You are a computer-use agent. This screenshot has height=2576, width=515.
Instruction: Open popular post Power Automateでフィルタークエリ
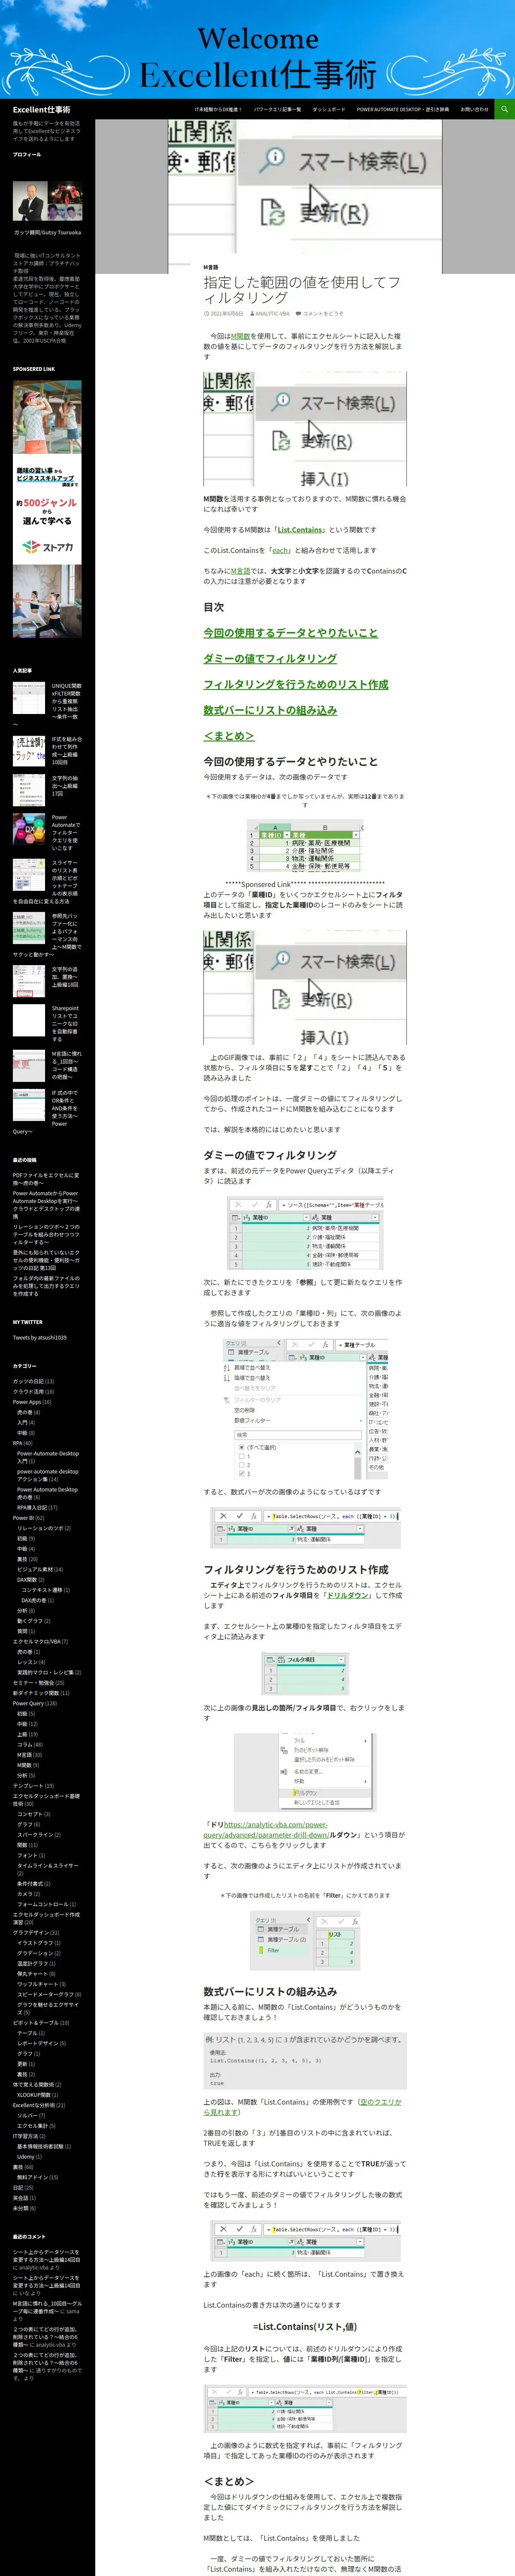coord(66,832)
